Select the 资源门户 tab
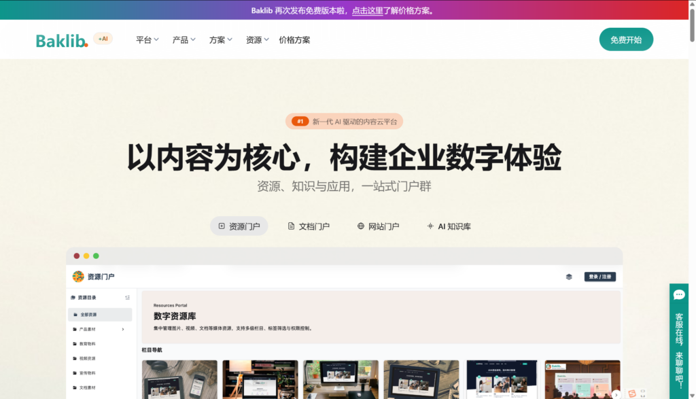 (x=239, y=226)
